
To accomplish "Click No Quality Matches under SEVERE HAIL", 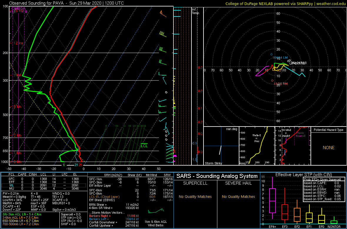I will 238,196.
